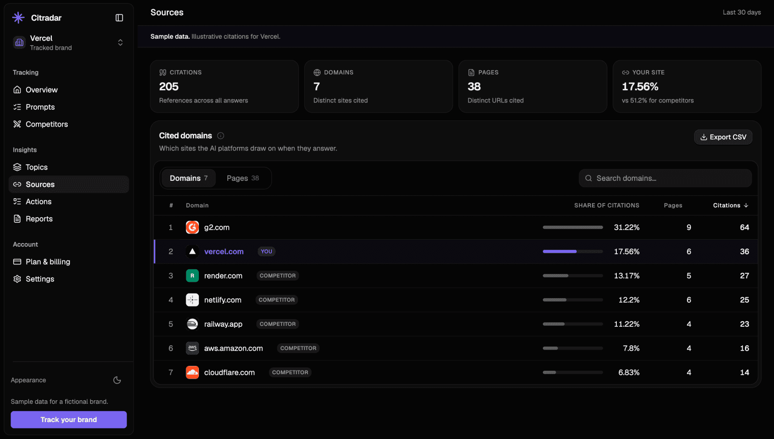Export the cited domains as CSV
Image resolution: width=774 pixels, height=439 pixels.
click(723, 137)
